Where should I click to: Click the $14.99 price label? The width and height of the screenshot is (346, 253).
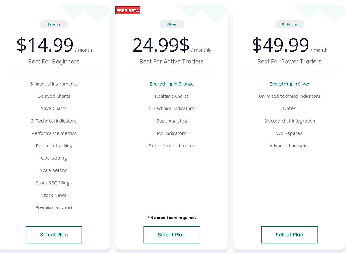tap(45, 45)
